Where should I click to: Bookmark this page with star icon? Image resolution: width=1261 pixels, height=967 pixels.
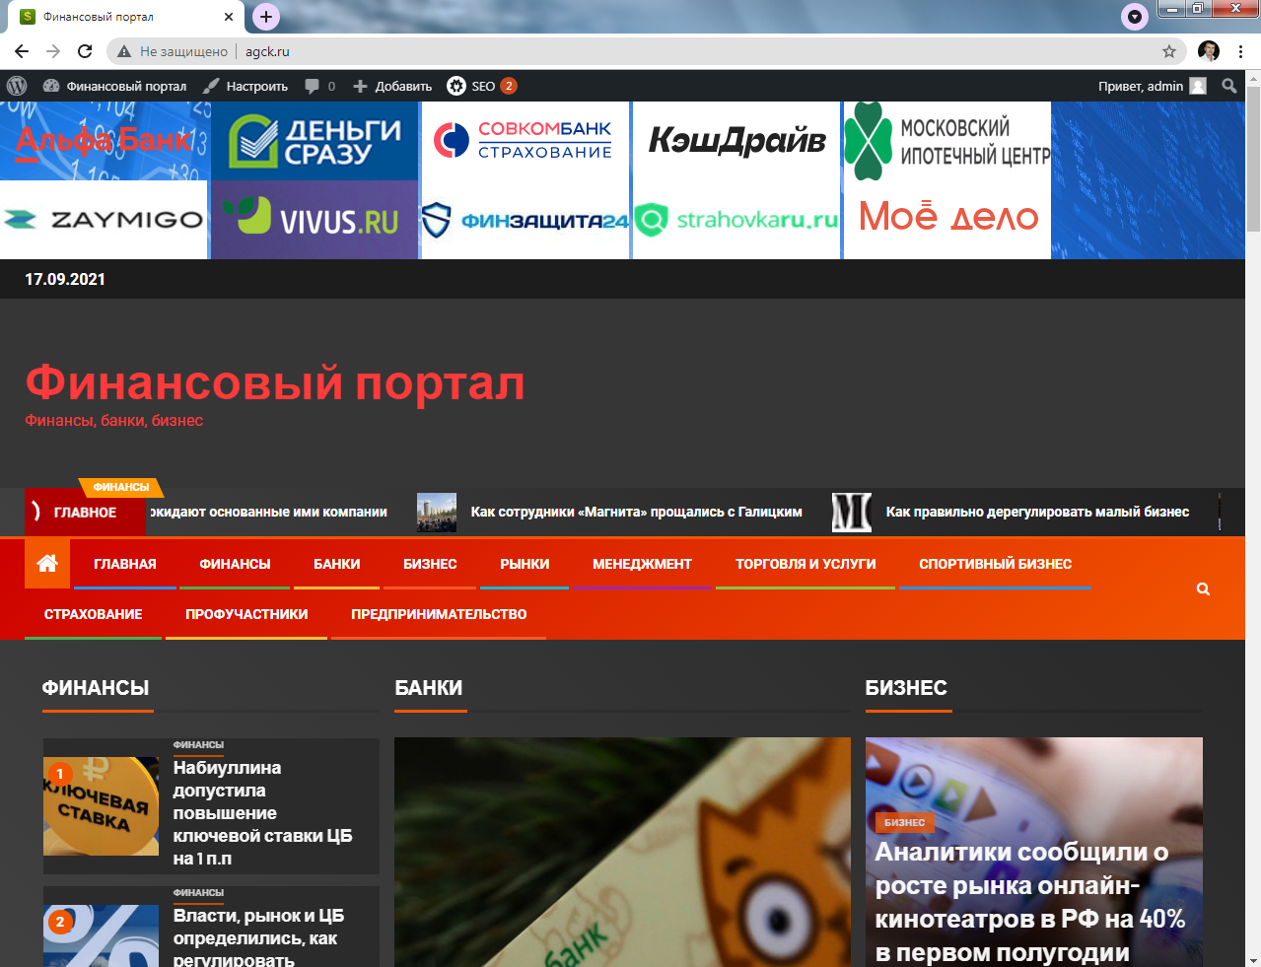click(x=1169, y=51)
